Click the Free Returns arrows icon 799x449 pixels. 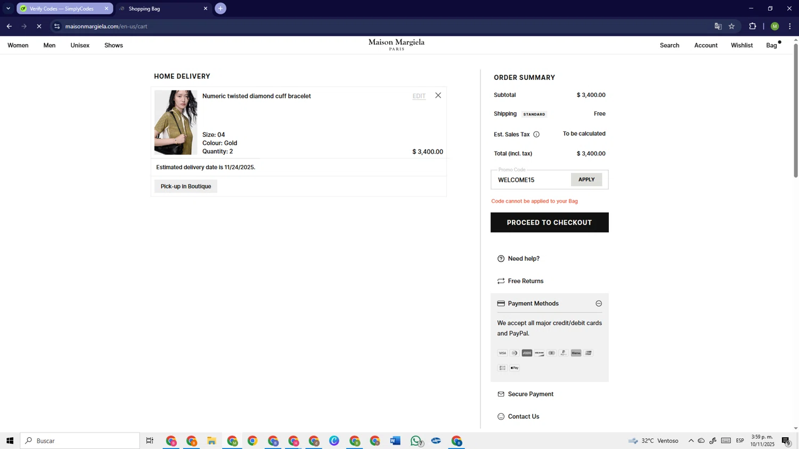[501, 281]
